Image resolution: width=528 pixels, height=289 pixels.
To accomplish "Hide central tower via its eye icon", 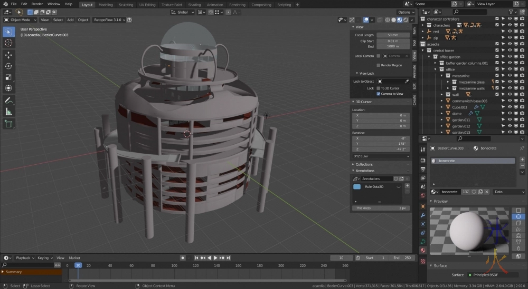I will (510, 51).
